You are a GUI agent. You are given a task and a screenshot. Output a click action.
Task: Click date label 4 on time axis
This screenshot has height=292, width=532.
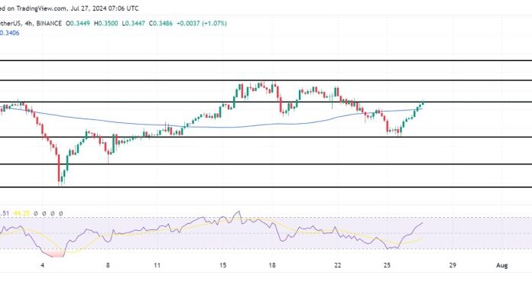[x=42, y=265]
